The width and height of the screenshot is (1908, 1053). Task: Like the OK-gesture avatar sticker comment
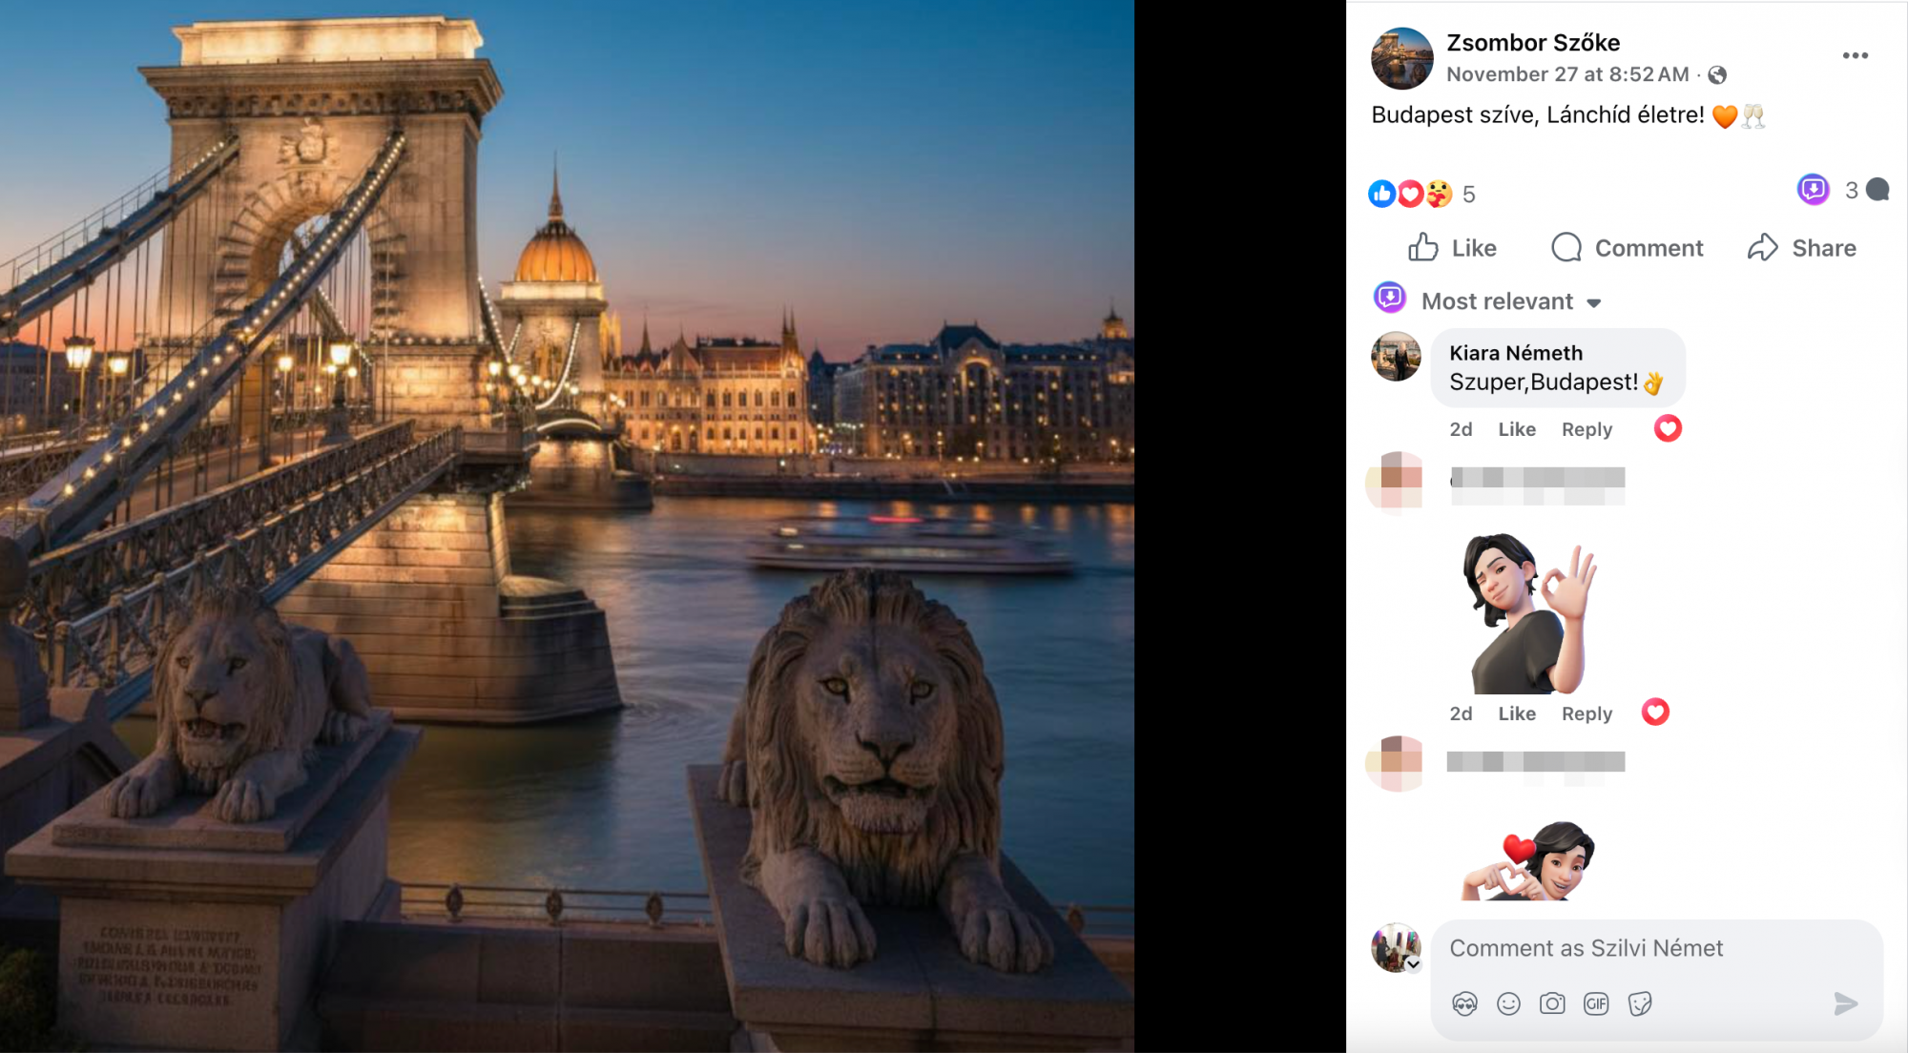point(1516,713)
